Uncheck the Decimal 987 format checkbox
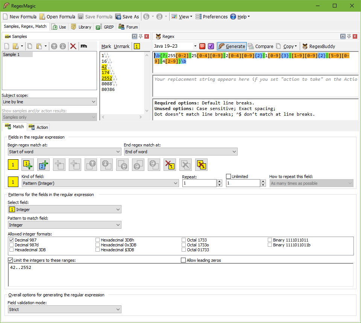Screen dimensions: 361x323 coord(11,240)
